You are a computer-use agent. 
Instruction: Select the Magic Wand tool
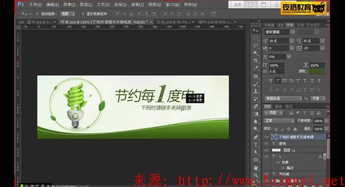[256, 53]
